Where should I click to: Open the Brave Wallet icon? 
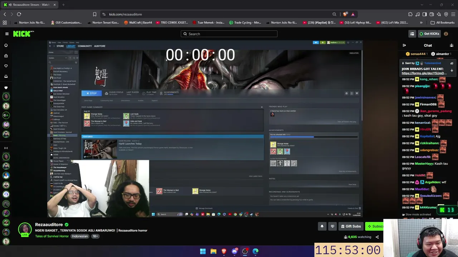click(x=432, y=14)
